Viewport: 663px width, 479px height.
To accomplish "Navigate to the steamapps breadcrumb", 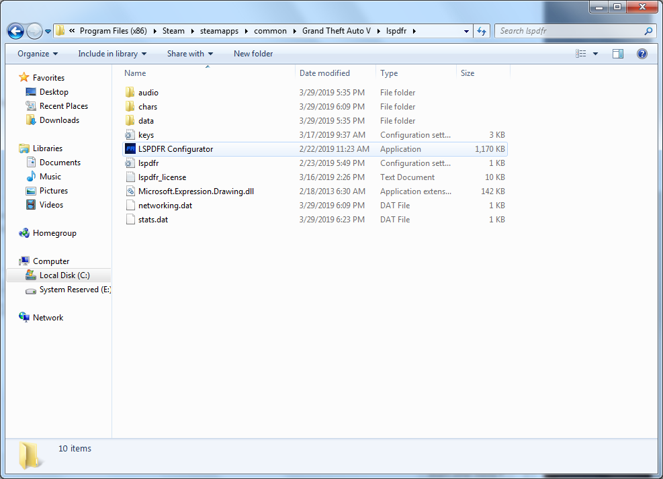I will [x=219, y=31].
